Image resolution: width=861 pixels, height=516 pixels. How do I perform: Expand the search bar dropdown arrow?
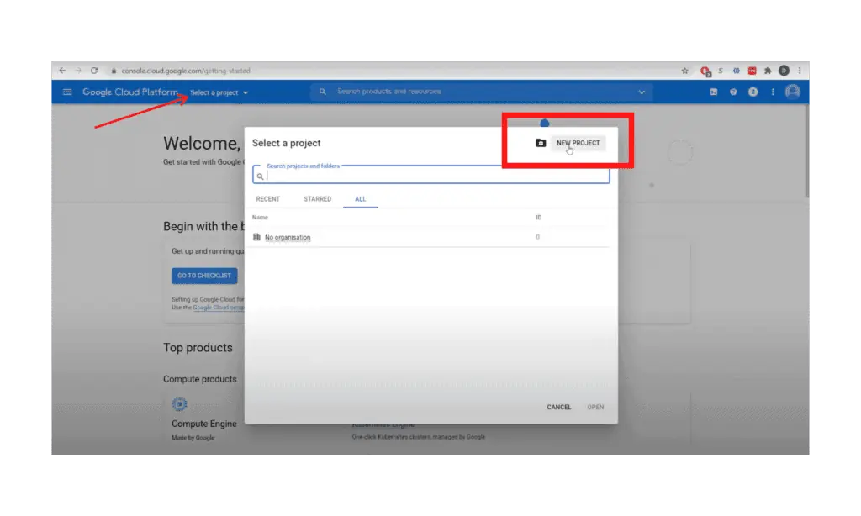point(642,92)
